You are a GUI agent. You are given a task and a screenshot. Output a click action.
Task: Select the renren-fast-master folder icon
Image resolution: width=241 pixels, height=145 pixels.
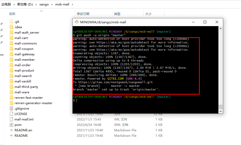pos(11,98)
